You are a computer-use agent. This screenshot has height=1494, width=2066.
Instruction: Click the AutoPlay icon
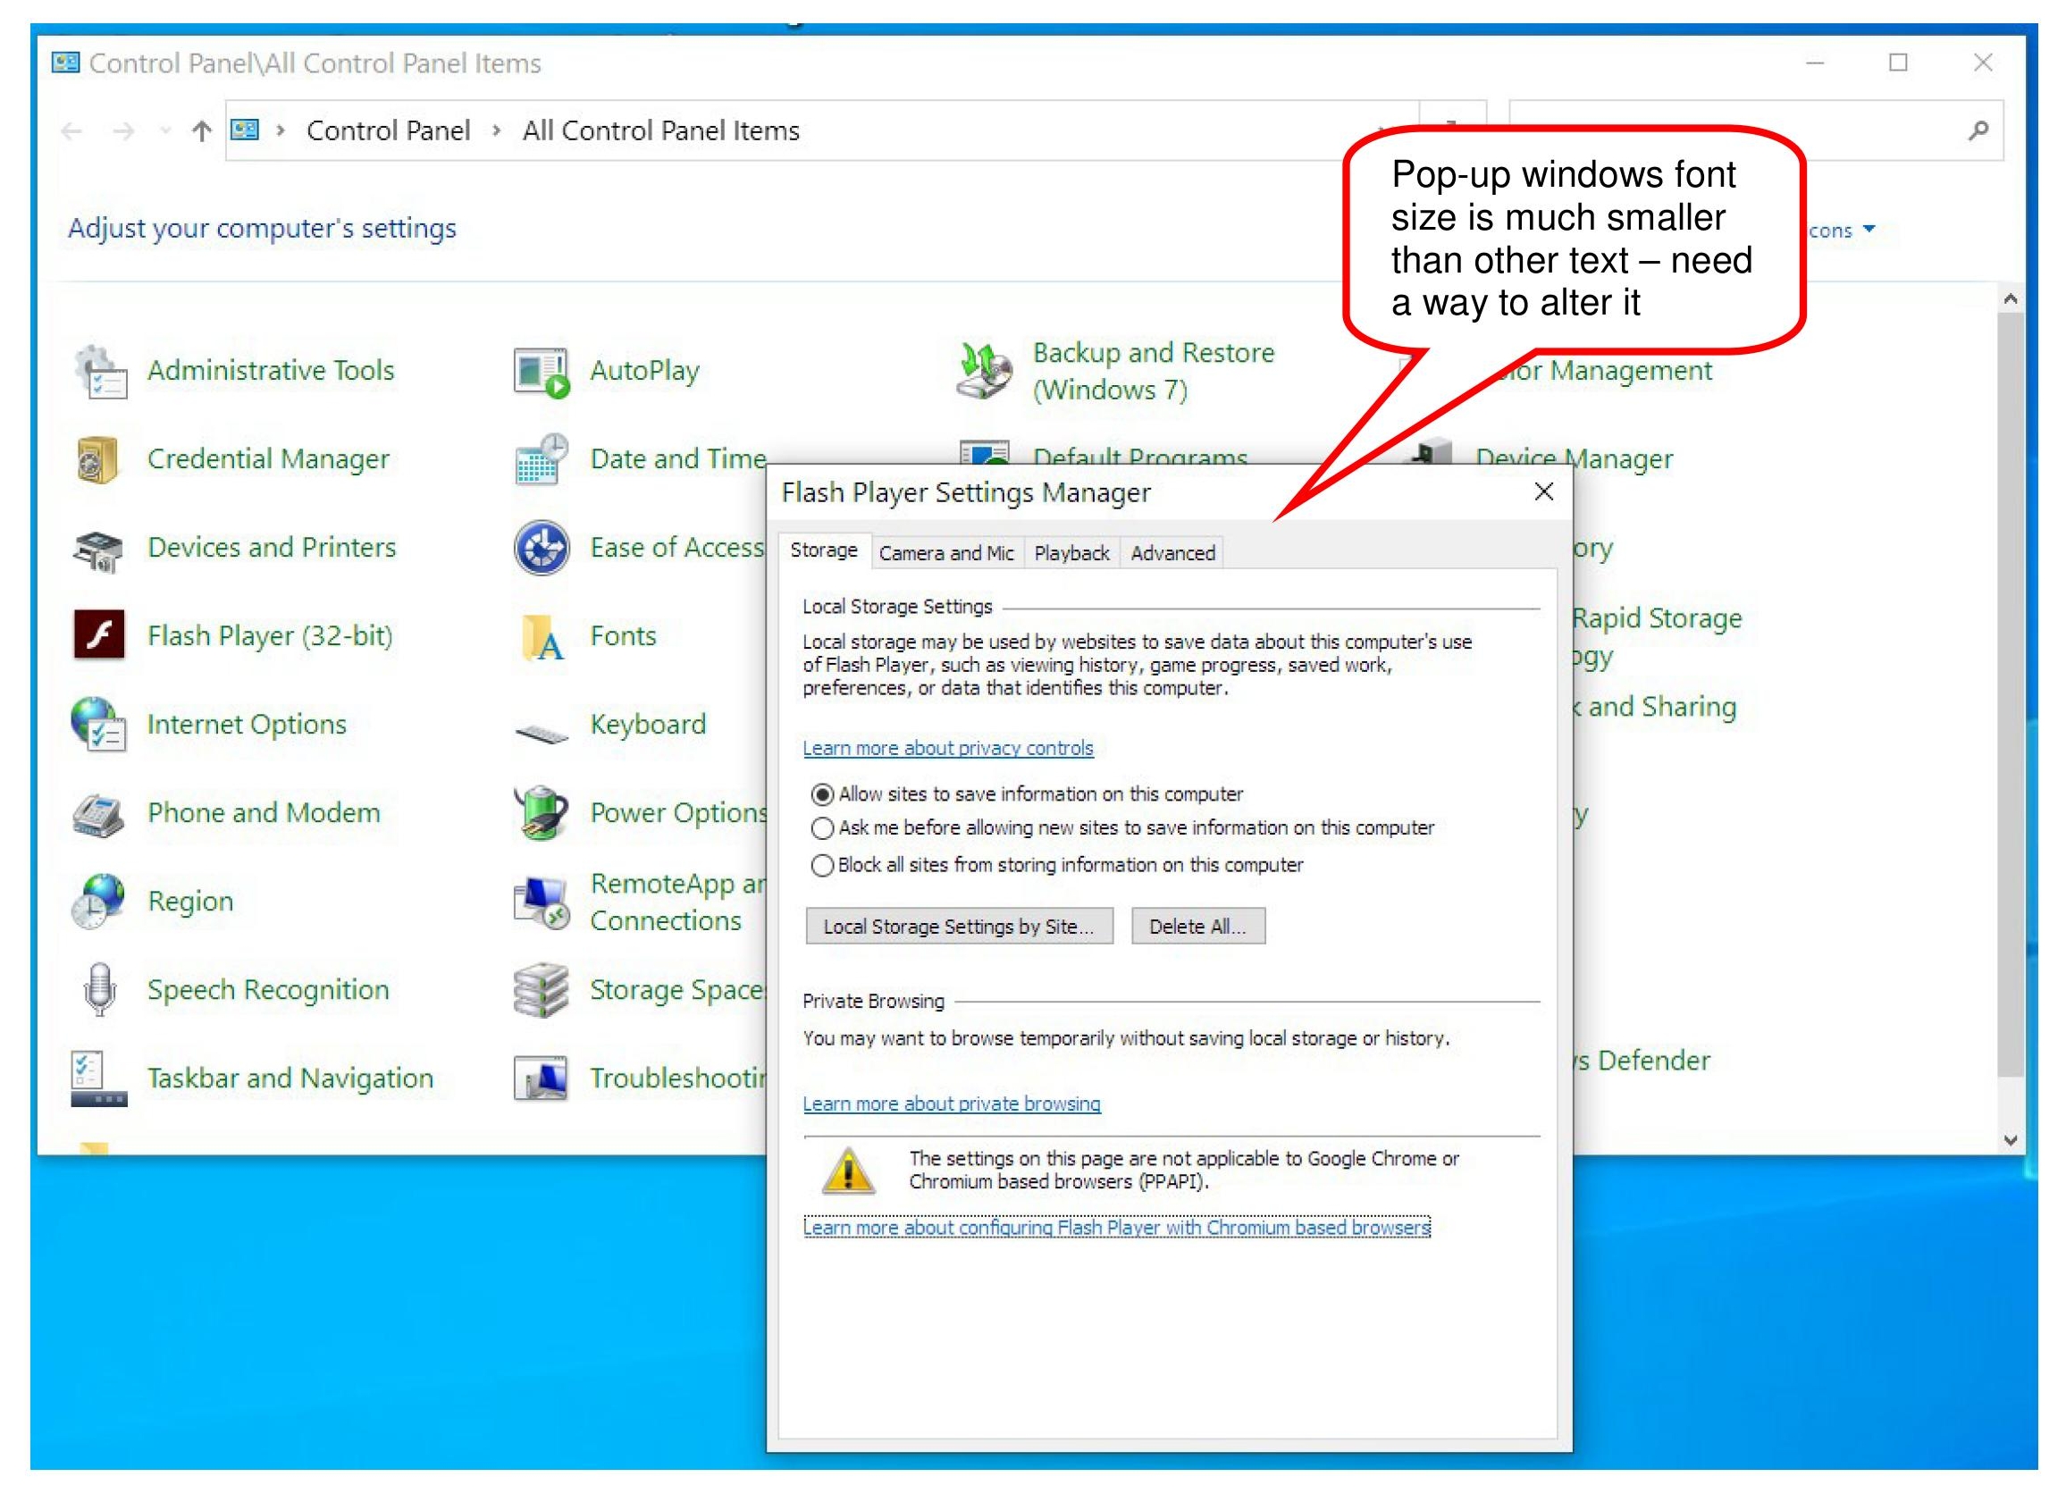(542, 372)
